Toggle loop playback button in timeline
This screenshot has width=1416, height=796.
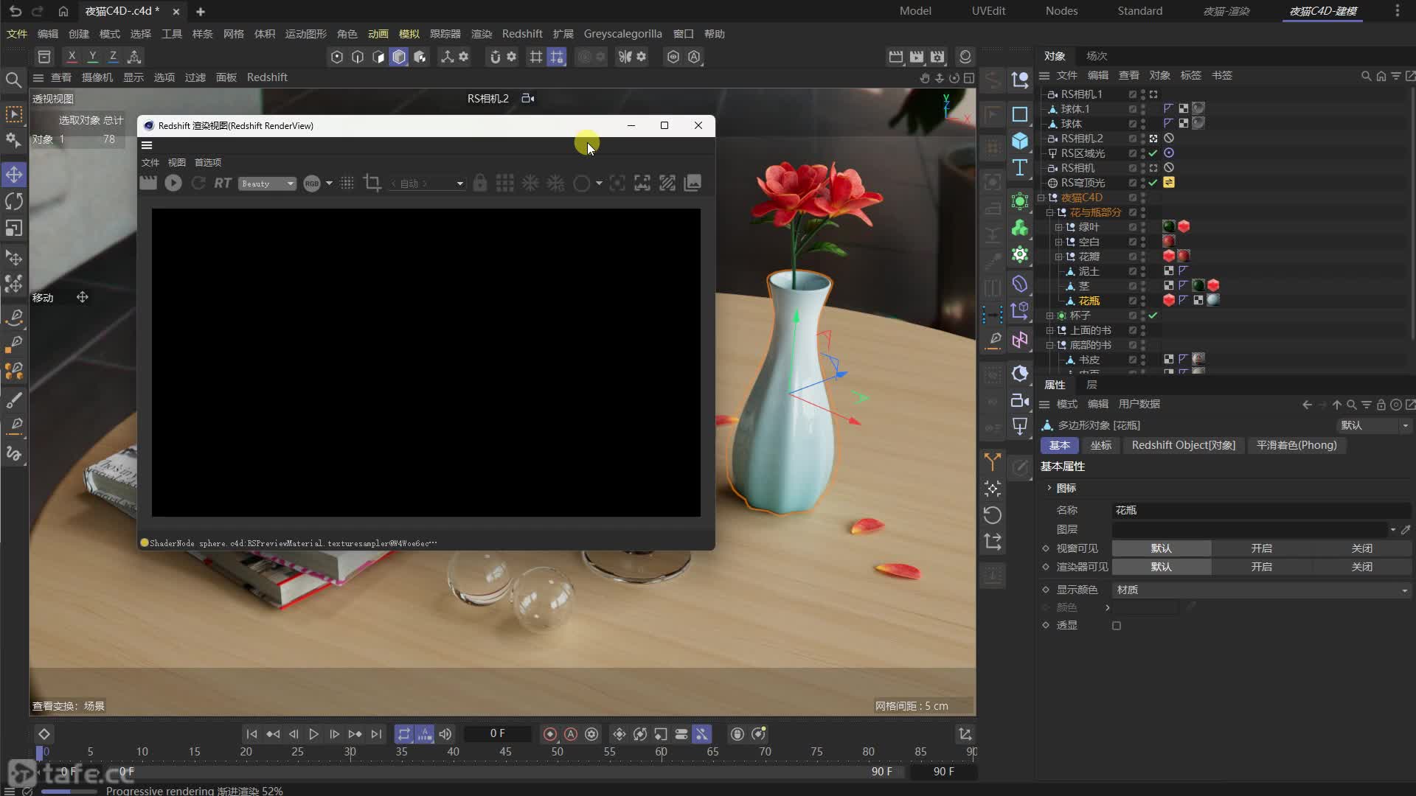coord(403,734)
